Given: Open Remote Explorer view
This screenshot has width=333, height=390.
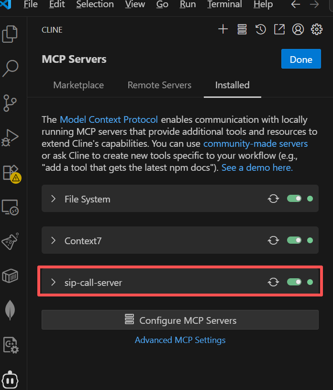Looking at the screenshot, I should coord(10,207).
